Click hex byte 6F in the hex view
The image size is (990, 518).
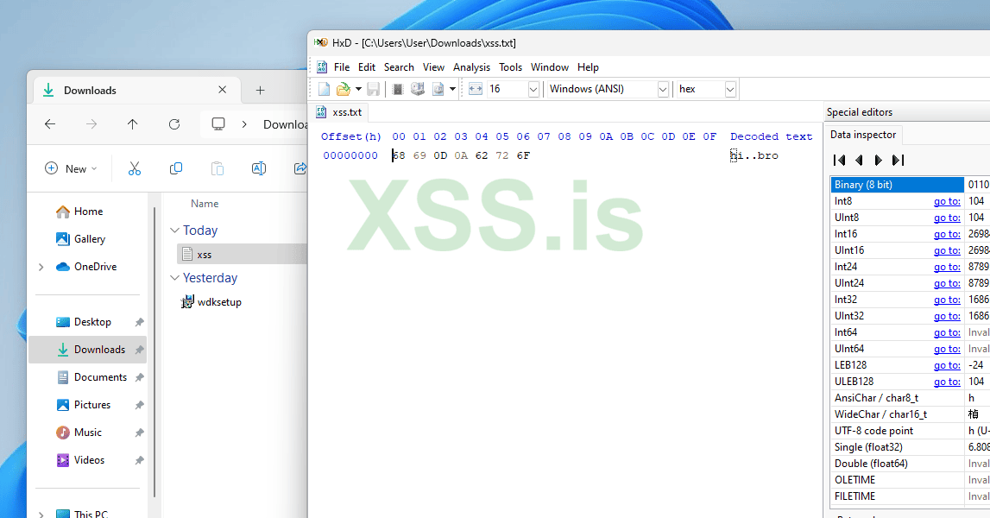pos(523,155)
